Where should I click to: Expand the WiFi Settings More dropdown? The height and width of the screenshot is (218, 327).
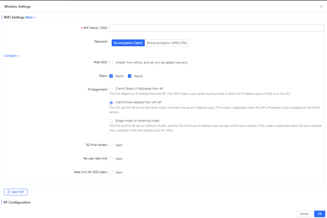pyautogui.click(x=30, y=17)
